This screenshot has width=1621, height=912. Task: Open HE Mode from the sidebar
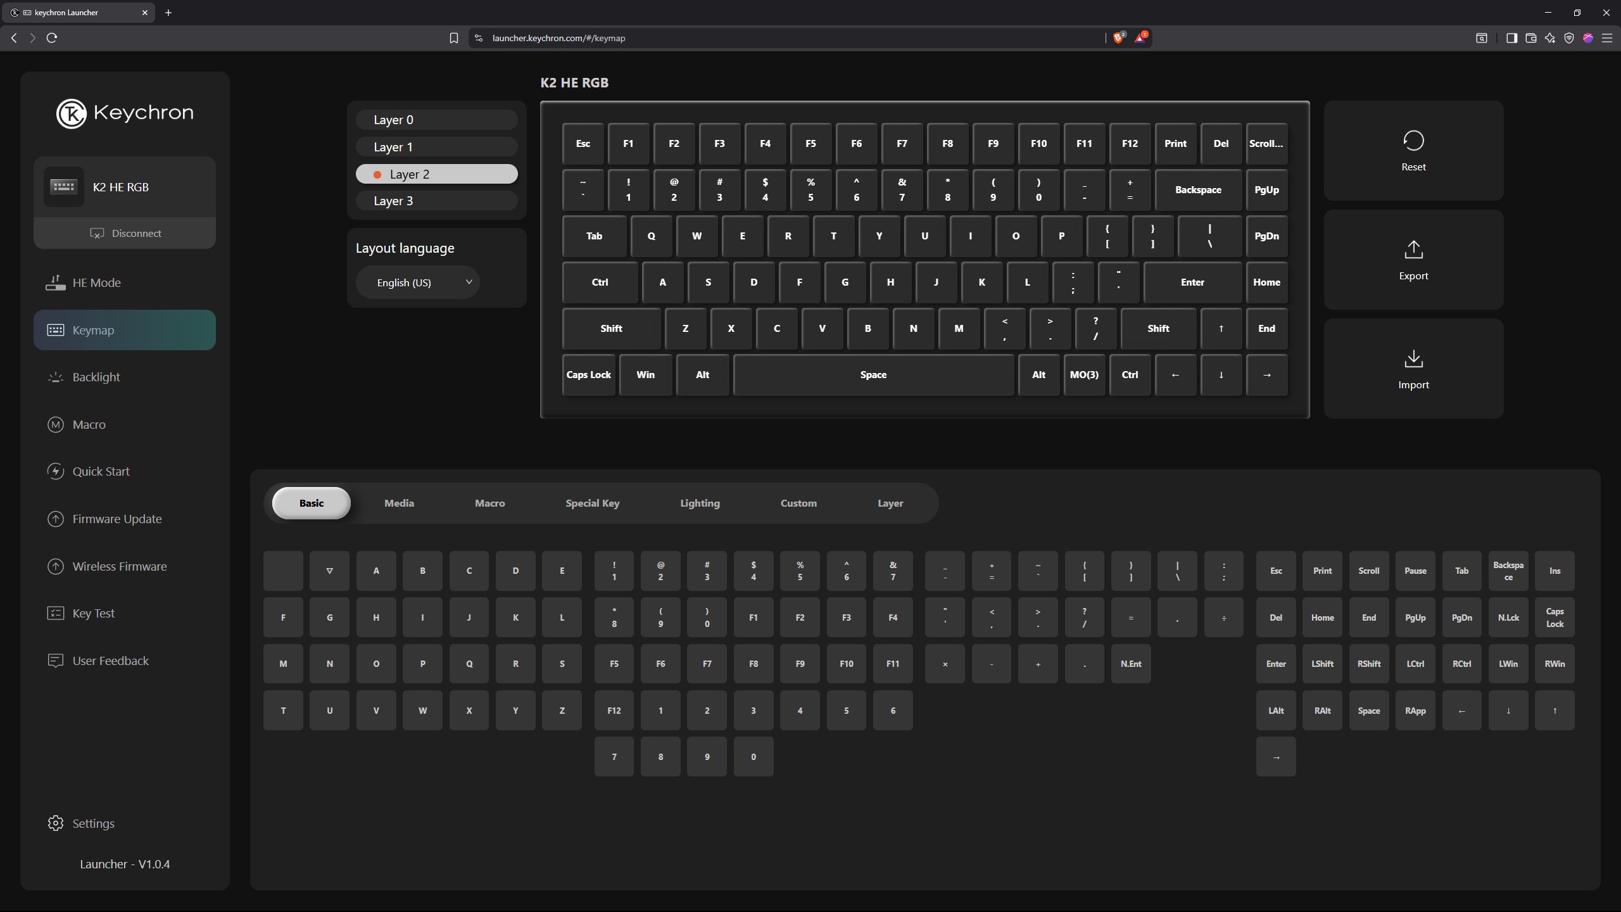[x=96, y=282]
